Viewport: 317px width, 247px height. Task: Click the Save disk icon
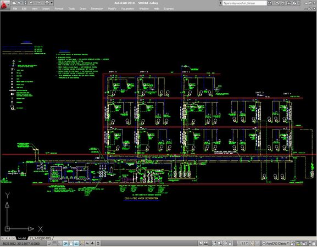tap(25, 3)
